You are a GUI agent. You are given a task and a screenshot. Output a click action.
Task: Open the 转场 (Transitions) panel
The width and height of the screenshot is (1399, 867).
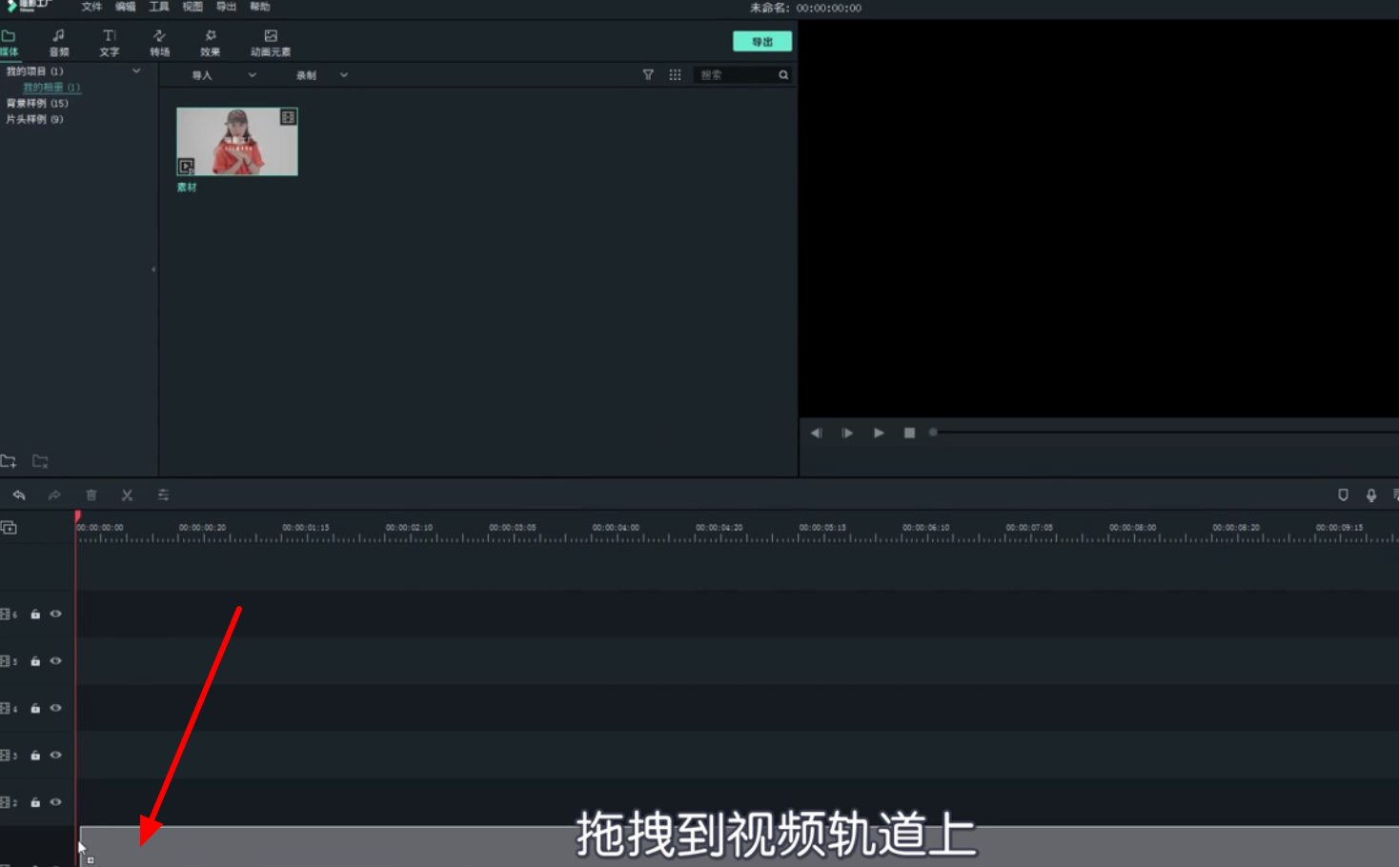pos(159,42)
